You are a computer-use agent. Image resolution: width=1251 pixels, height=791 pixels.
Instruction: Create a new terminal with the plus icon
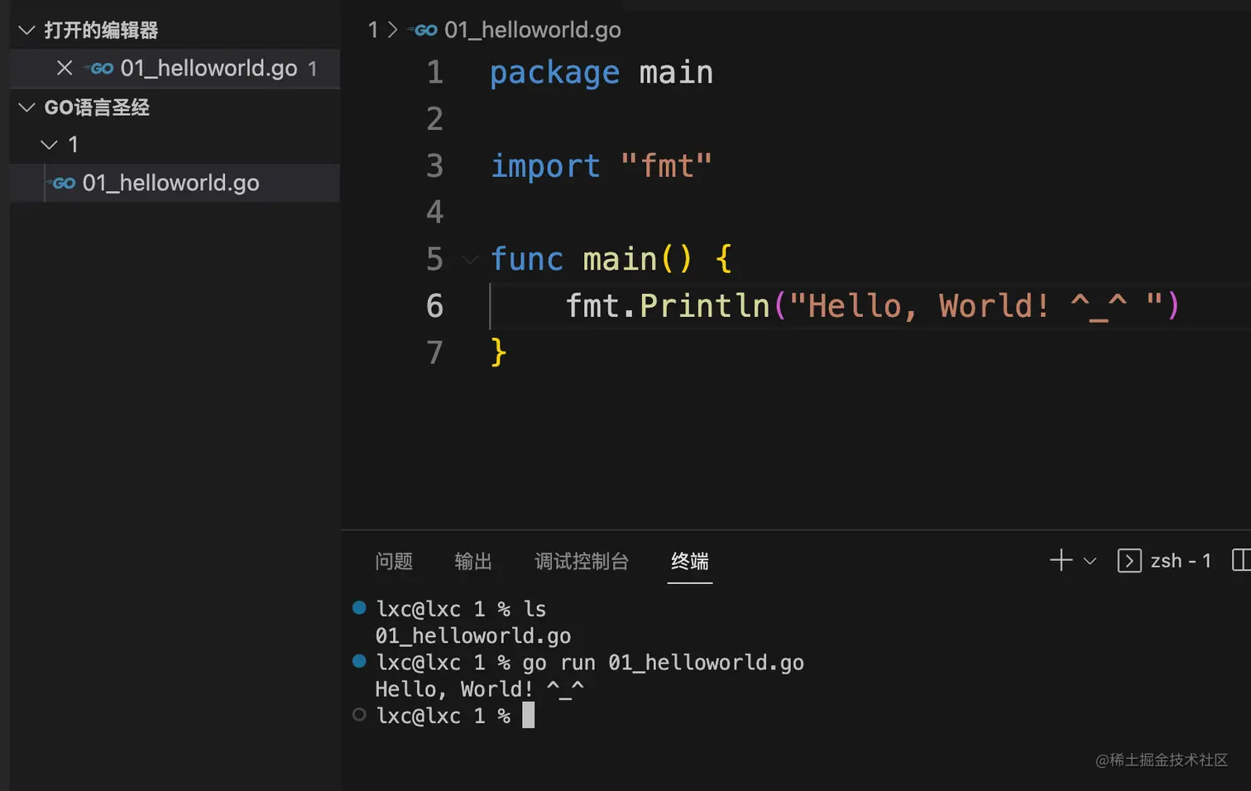pyautogui.click(x=1061, y=560)
